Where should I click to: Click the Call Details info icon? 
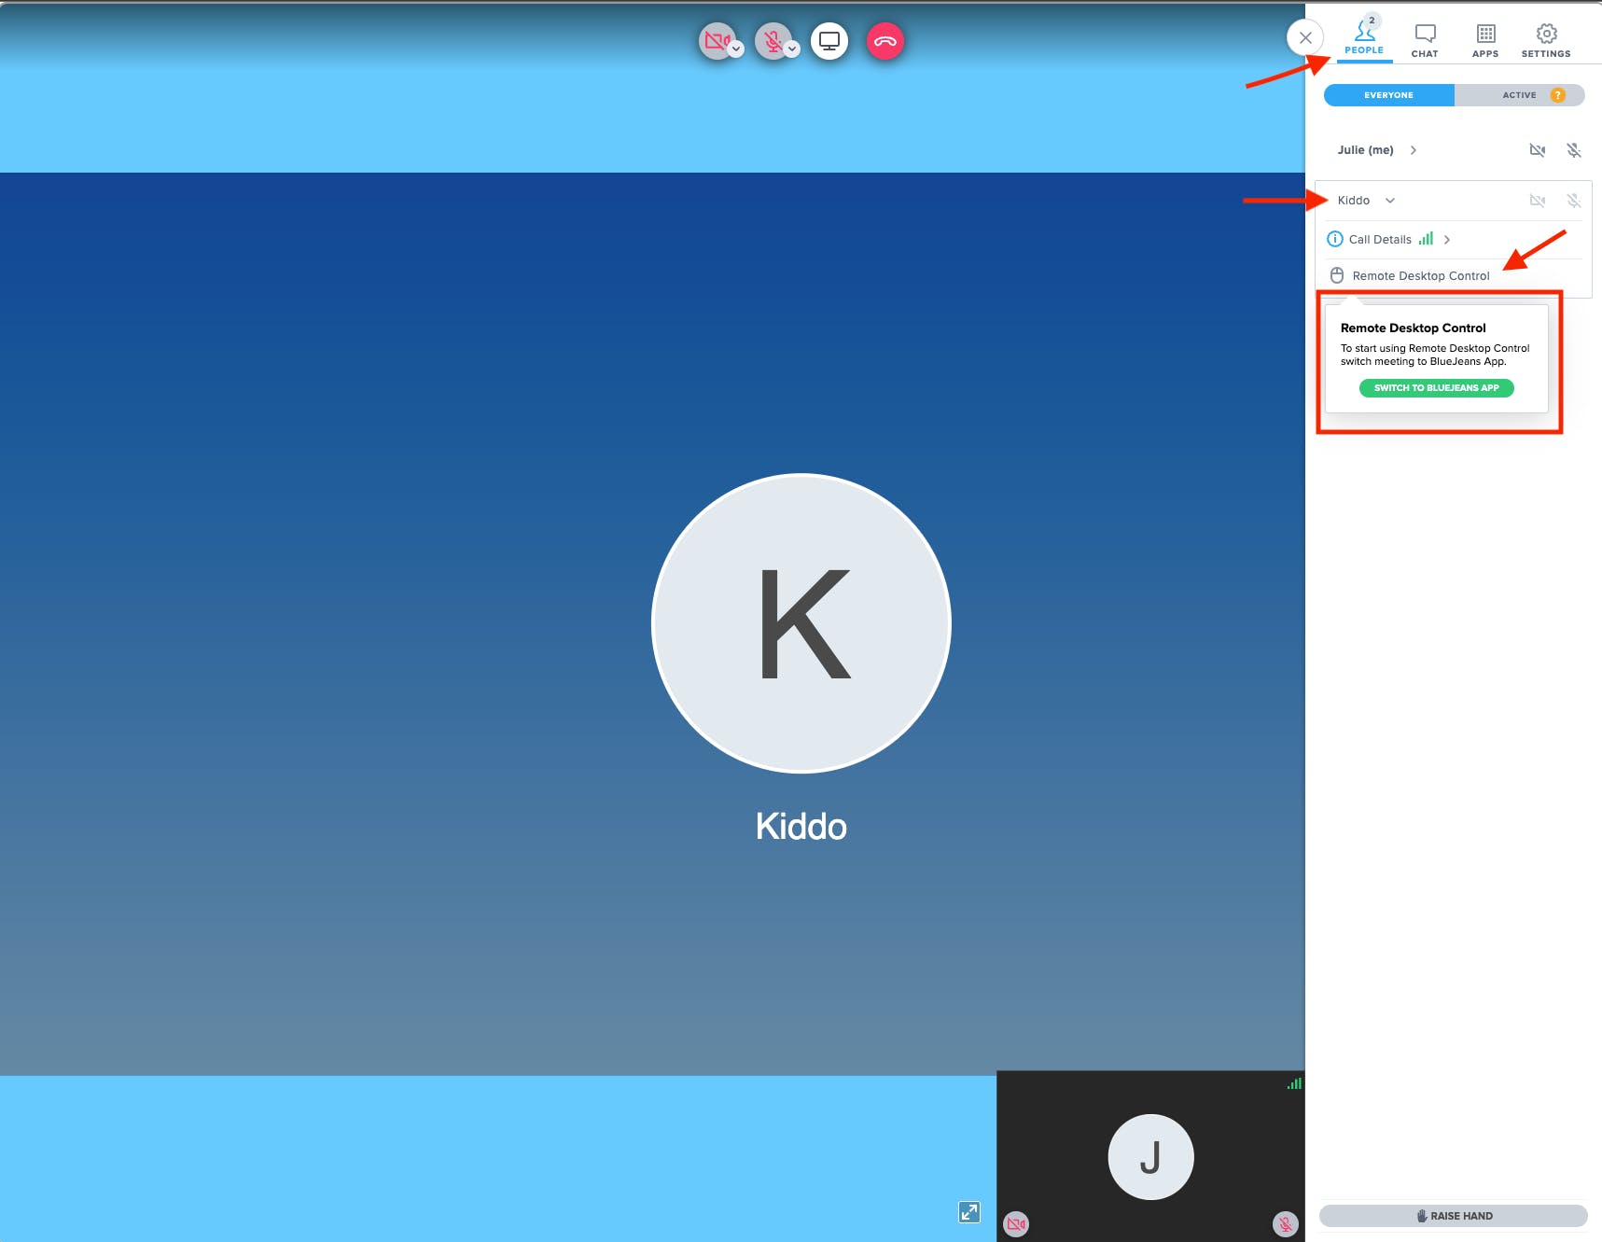(x=1335, y=239)
